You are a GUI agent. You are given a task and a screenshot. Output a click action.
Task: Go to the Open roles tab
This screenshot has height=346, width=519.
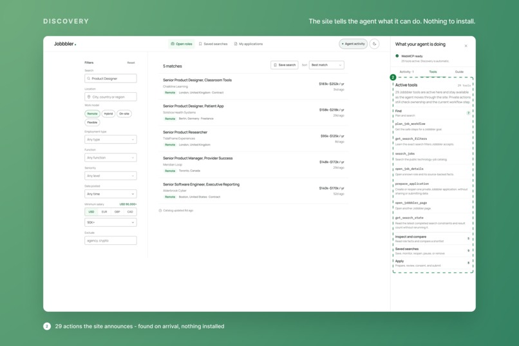[x=182, y=44]
